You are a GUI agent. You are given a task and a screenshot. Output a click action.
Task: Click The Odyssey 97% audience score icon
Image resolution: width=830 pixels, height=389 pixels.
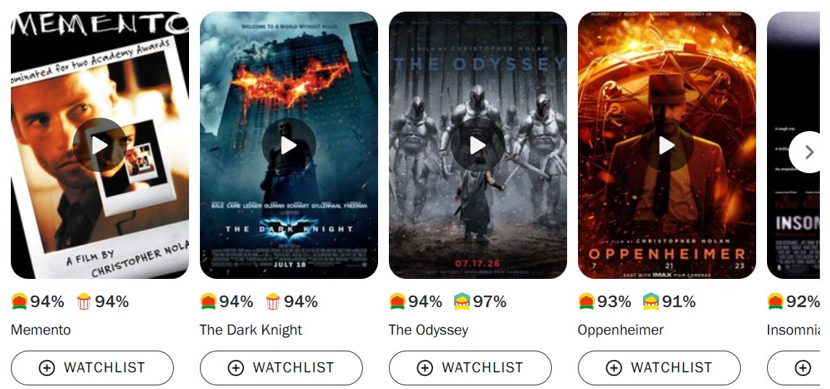462,301
